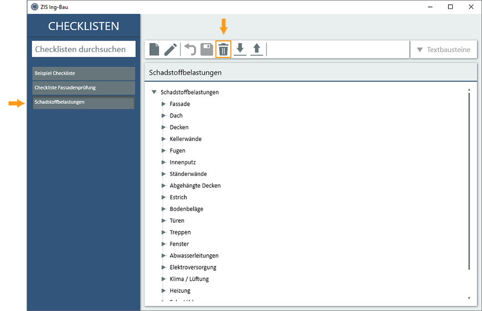Open the Textbausteine dropdown
This screenshot has width=482, height=311.
pyautogui.click(x=443, y=49)
